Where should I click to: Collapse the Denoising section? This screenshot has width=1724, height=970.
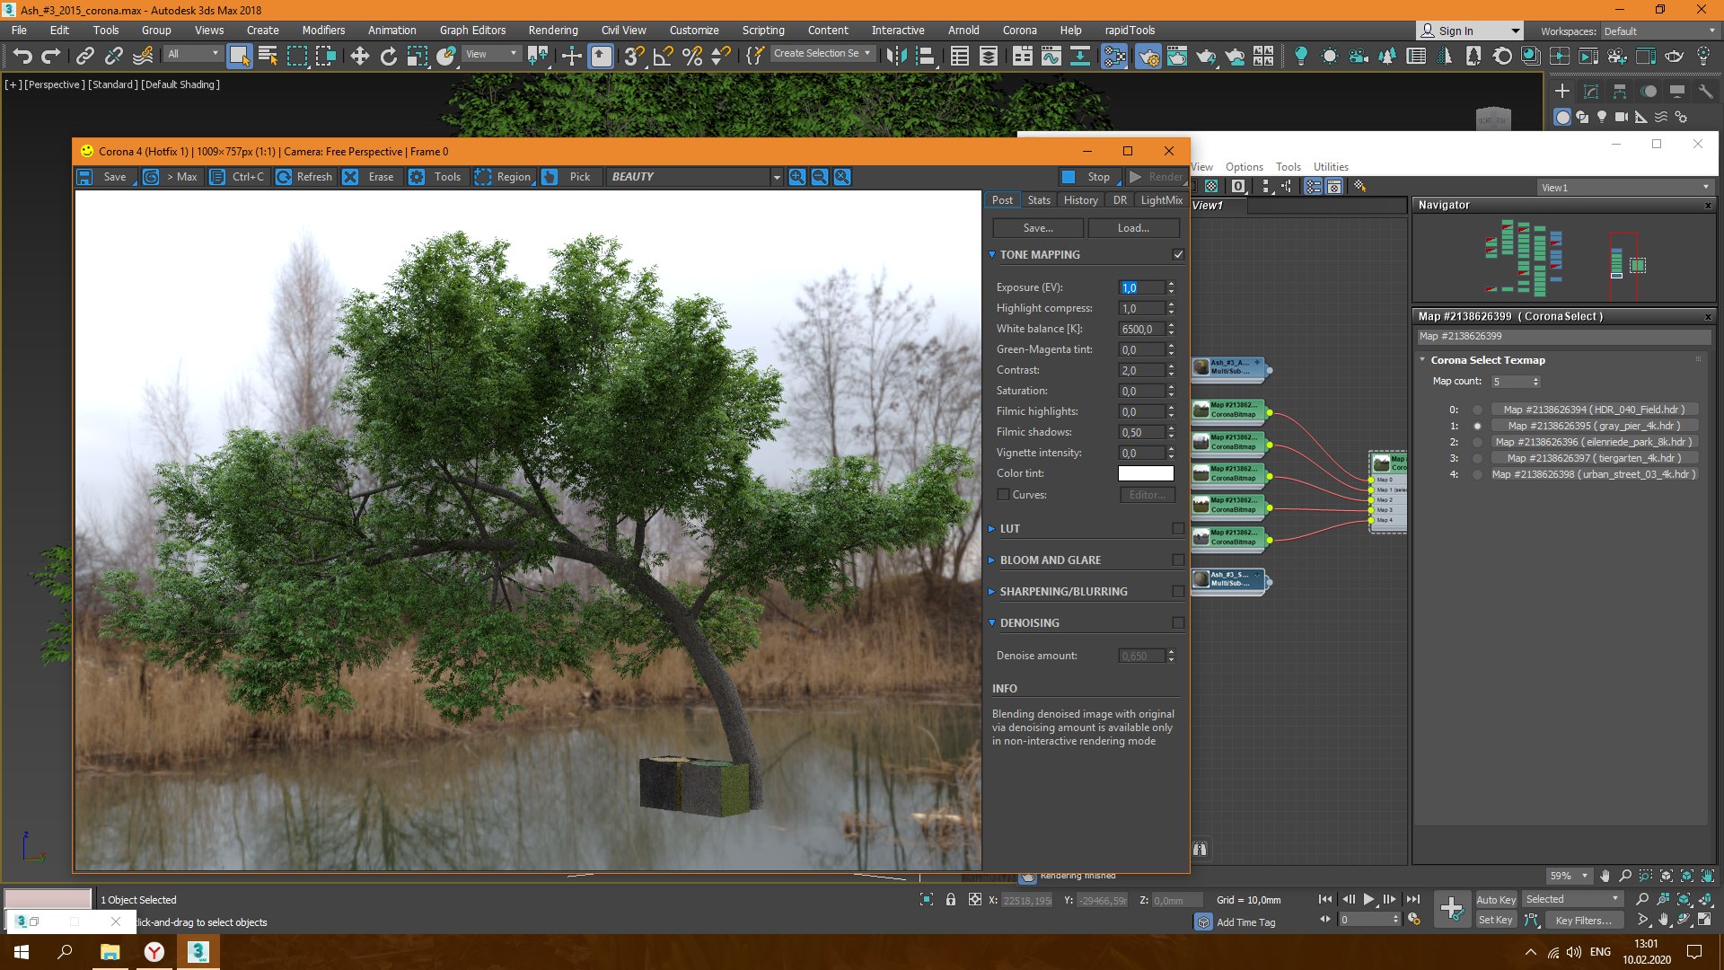coord(992,623)
